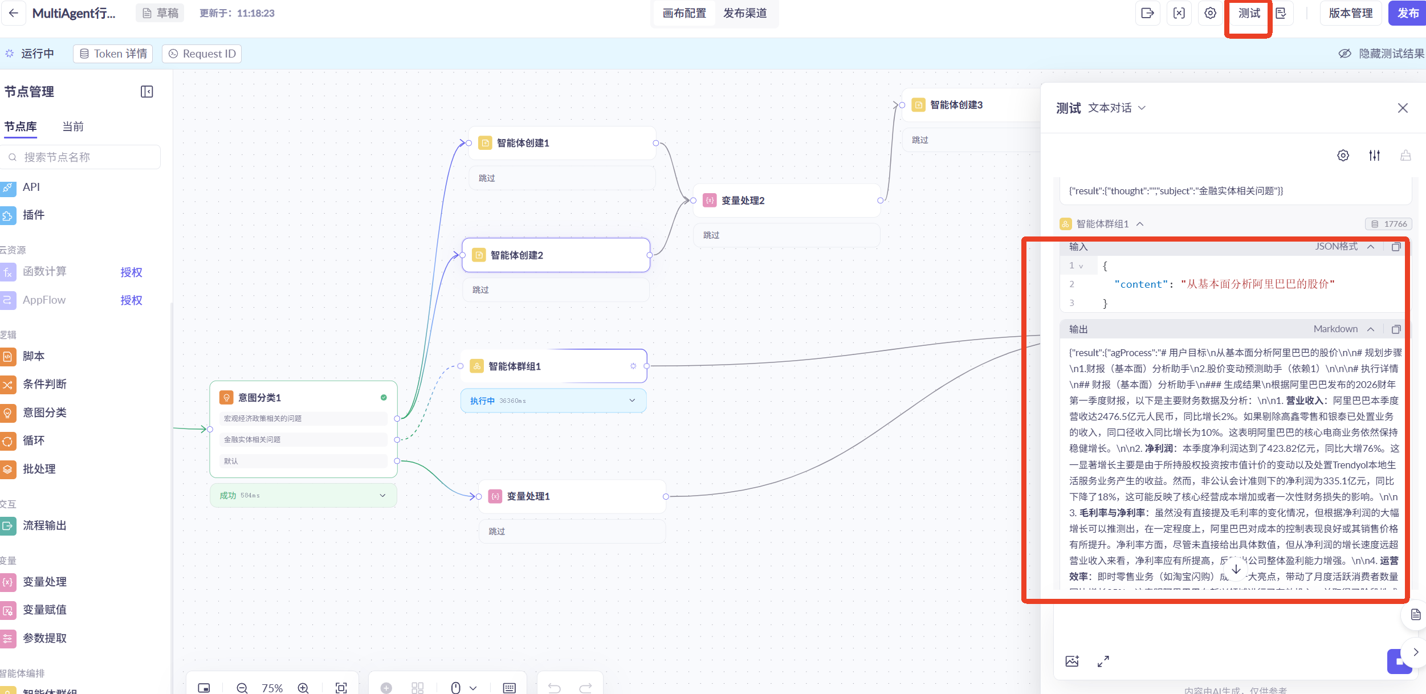Screen dimensions: 1426x694
Task: Expand the chat input fullscreen icon
Action: (x=1103, y=661)
